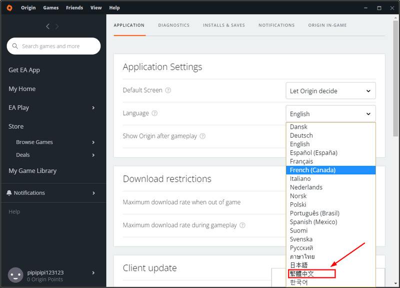Image resolution: width=400 pixels, height=288 pixels.
Task: Expand the Browse Games submenu arrow
Action: coord(93,142)
